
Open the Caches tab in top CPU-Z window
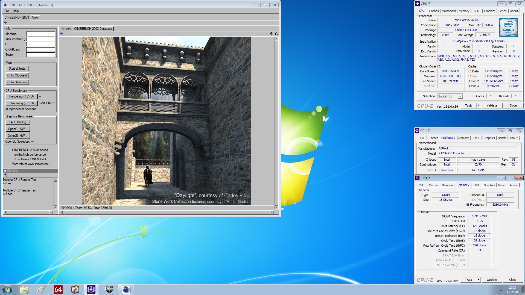(x=434, y=11)
